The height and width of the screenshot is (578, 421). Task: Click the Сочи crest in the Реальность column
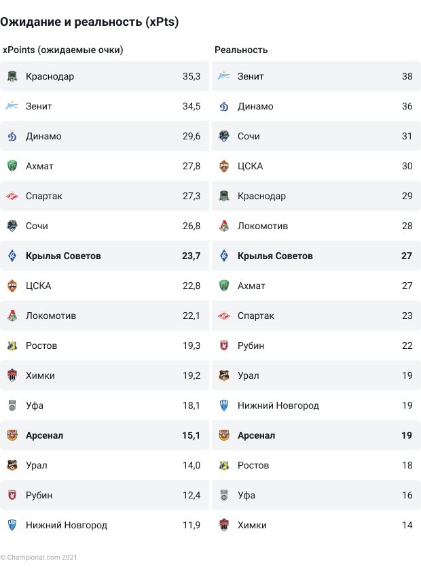coord(224,136)
